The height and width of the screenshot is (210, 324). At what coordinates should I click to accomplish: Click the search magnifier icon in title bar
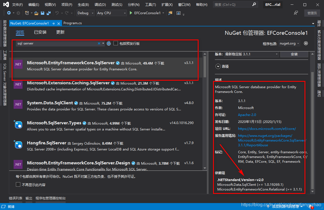pyautogui.click(x=254, y=4)
